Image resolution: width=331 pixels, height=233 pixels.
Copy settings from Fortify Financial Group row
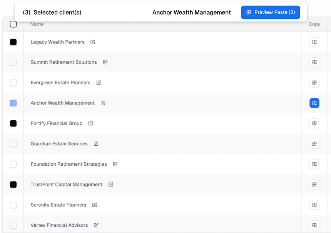click(314, 123)
